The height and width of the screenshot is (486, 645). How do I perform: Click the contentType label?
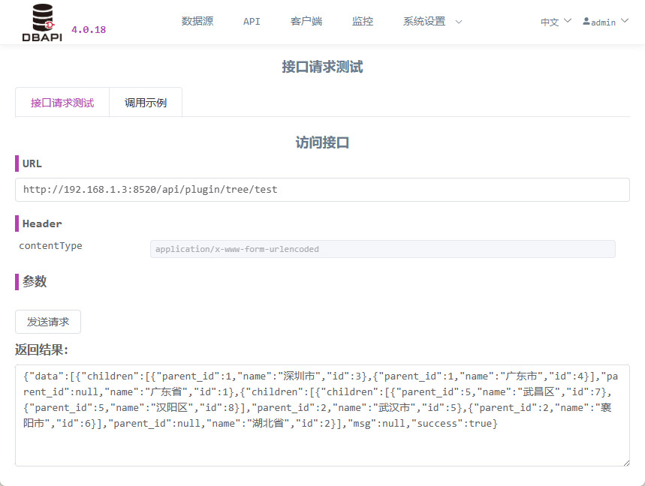point(50,246)
